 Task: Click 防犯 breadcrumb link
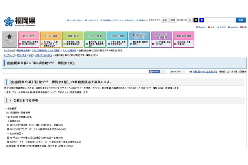[x=31, y=55]
